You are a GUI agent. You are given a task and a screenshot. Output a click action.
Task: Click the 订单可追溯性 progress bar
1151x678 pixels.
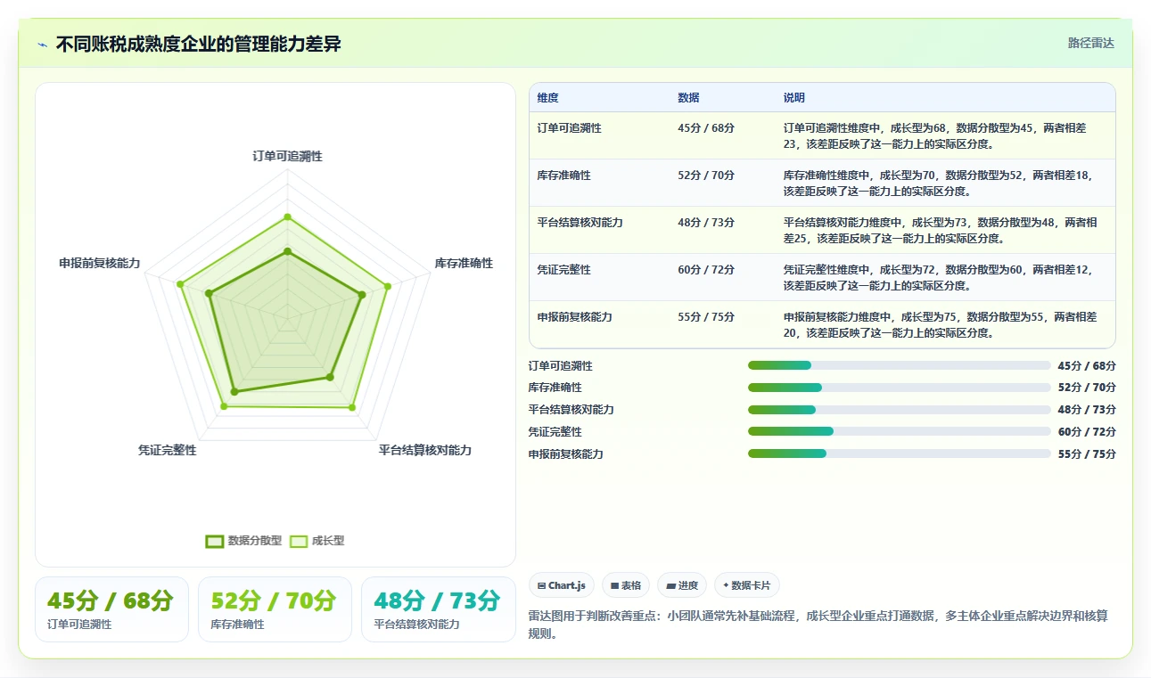coord(899,365)
